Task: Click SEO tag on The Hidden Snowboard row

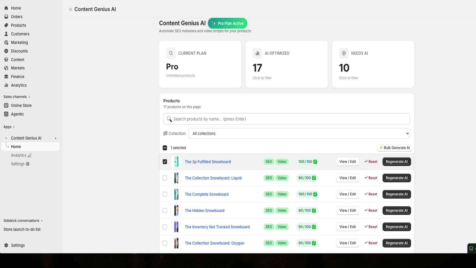Action: tap(269, 211)
